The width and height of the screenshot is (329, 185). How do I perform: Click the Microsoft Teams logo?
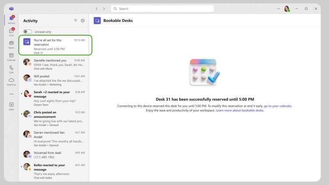tap(11, 9)
